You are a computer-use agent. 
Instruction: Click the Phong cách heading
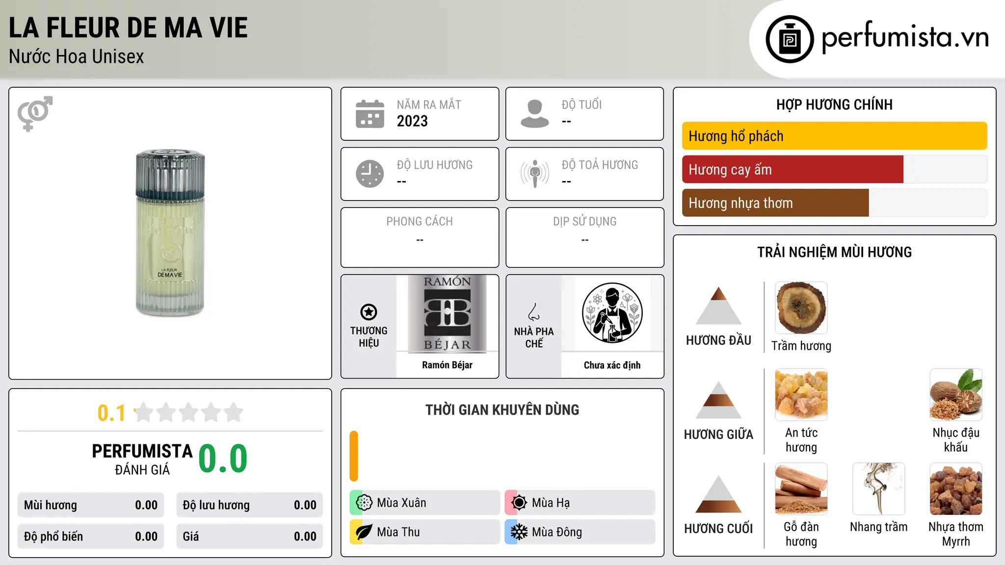(x=420, y=222)
